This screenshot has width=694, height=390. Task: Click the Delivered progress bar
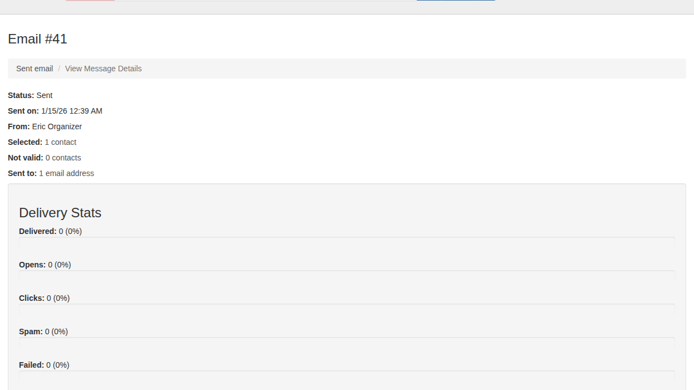(347, 242)
